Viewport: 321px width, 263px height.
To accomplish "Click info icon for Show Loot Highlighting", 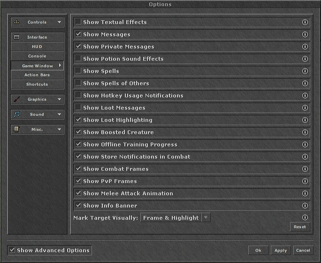I will pyautogui.click(x=305, y=120).
